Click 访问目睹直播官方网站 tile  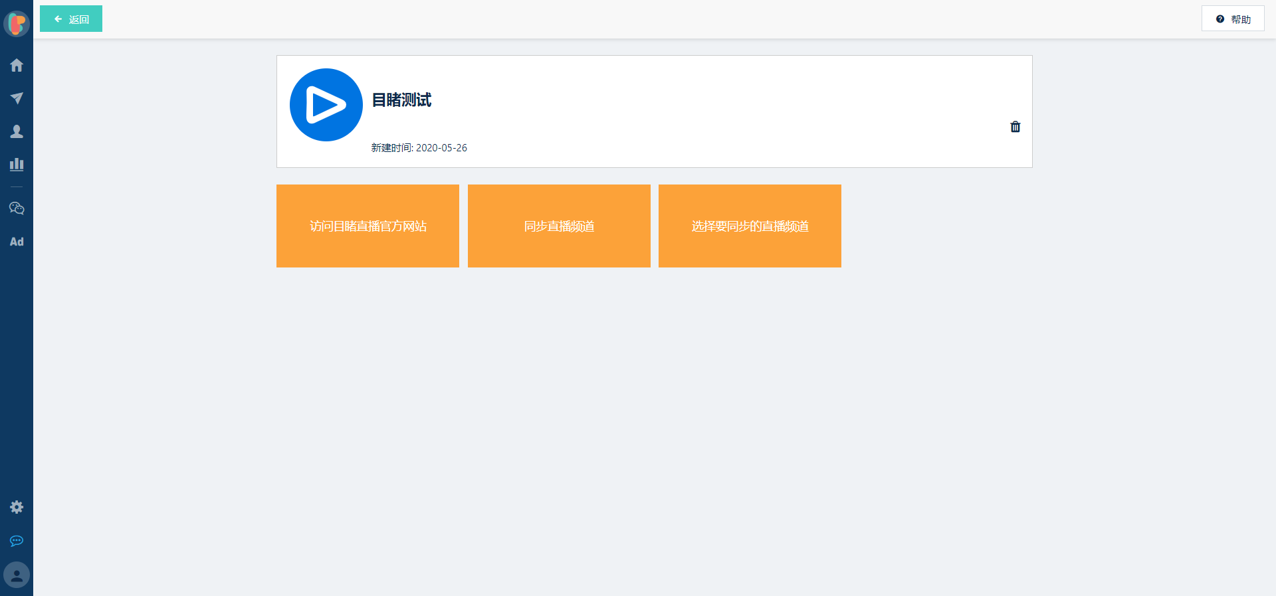click(368, 226)
